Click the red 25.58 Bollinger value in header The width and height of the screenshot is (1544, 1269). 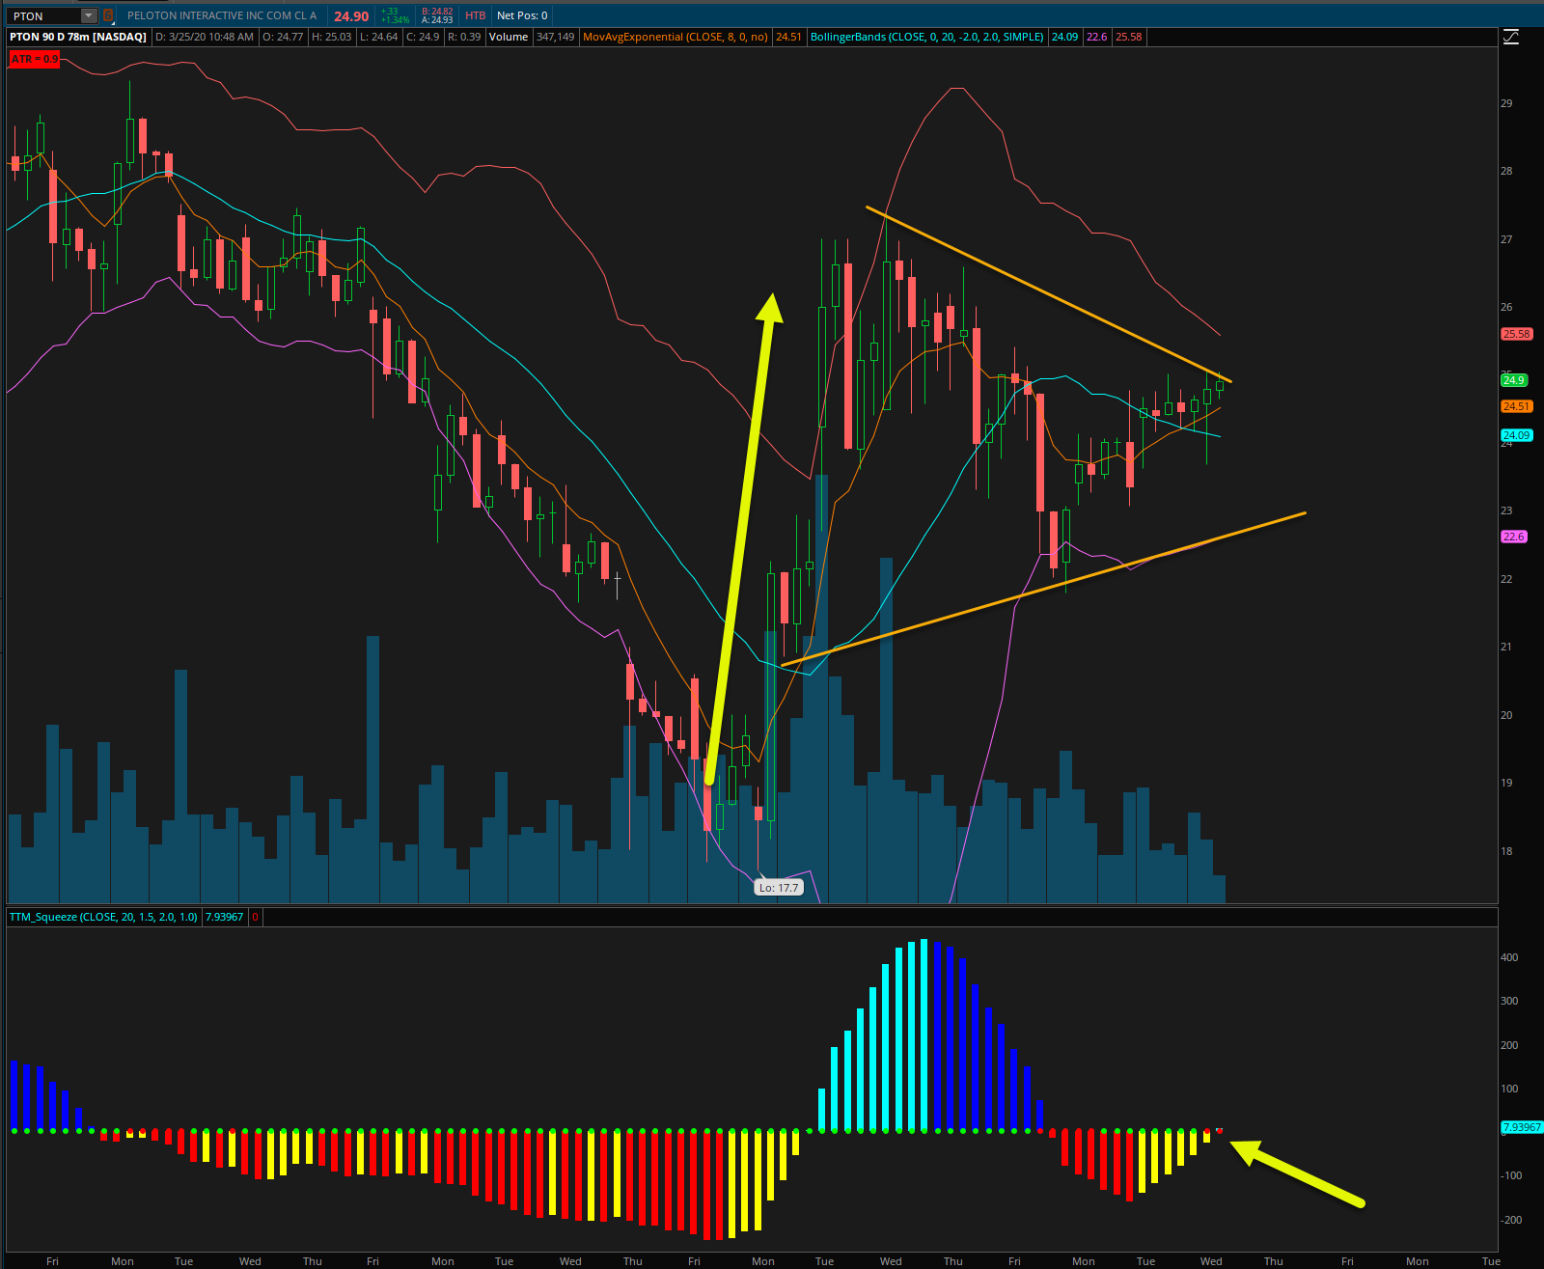pyautogui.click(x=1128, y=37)
